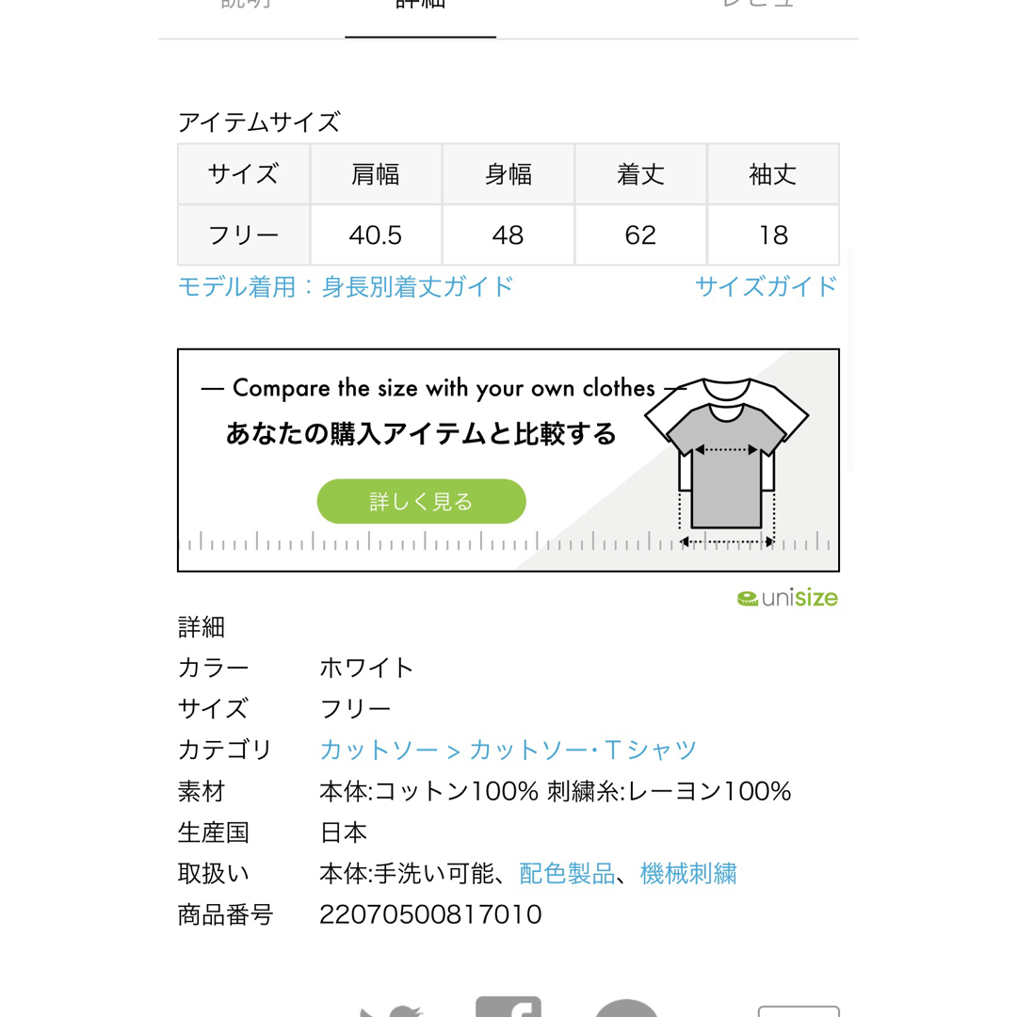The image size is (1017, 1017).
Task: Click the T-shirt comparison illustration
Action: click(x=726, y=461)
